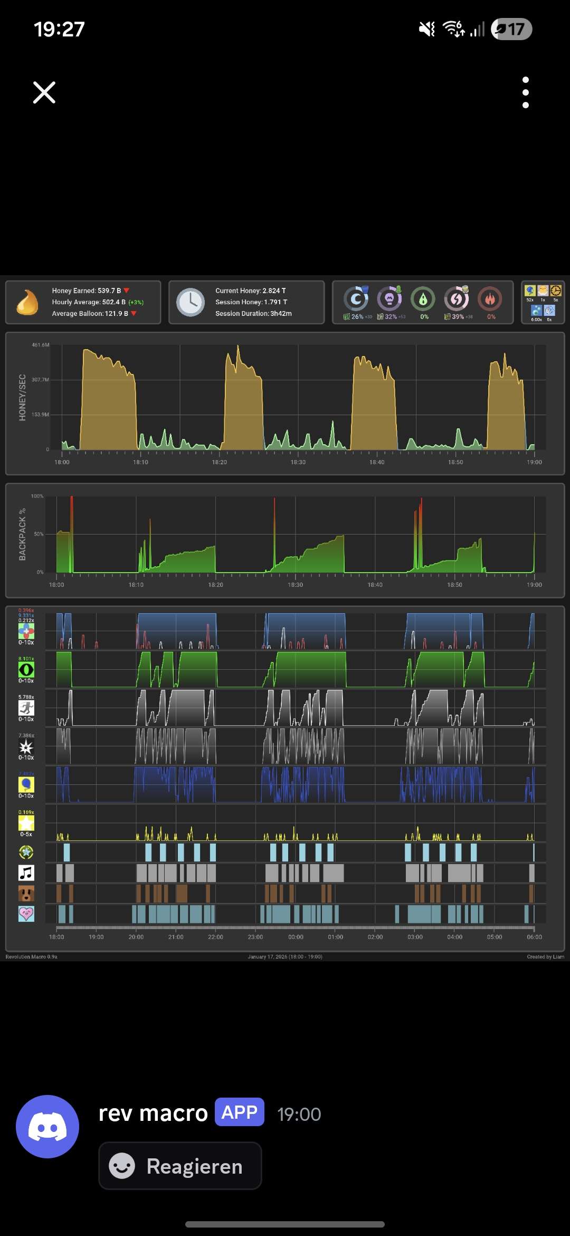Tap the battery indicator showing 17
Image resolution: width=570 pixels, height=1236 pixels.
tap(511, 29)
